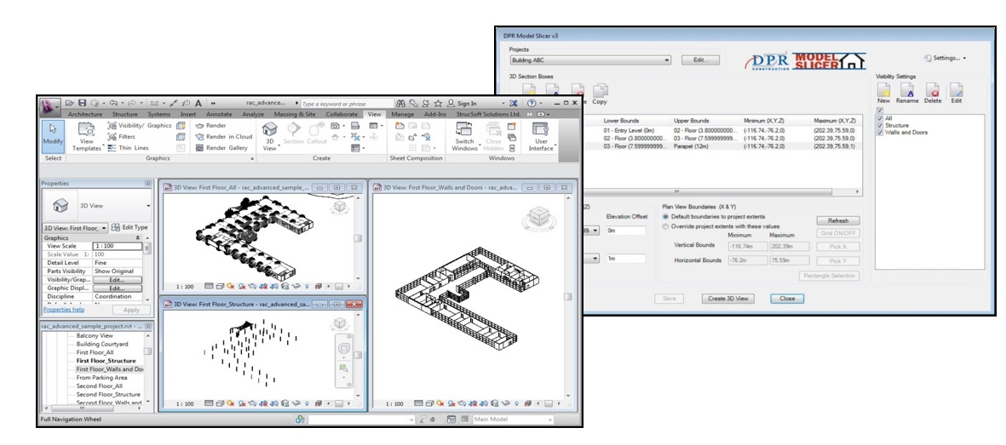1006x445 pixels.
Task: Open the Add-Ins ribbon tab
Action: click(x=434, y=114)
